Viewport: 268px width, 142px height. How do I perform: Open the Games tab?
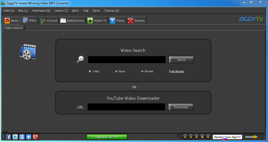(x=136, y=21)
